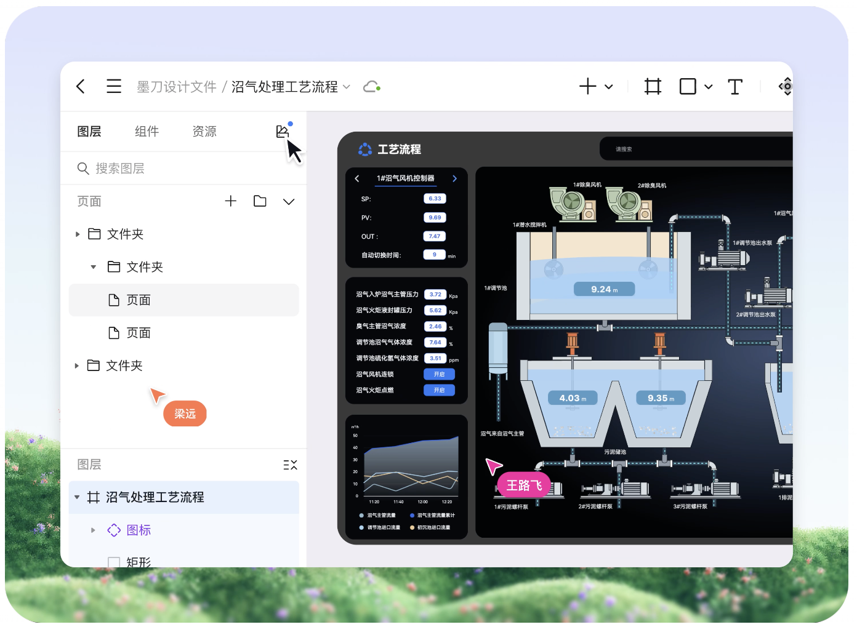Click 墨刀设计文件 breadcrumb link
The width and height of the screenshot is (857, 635).
click(176, 87)
